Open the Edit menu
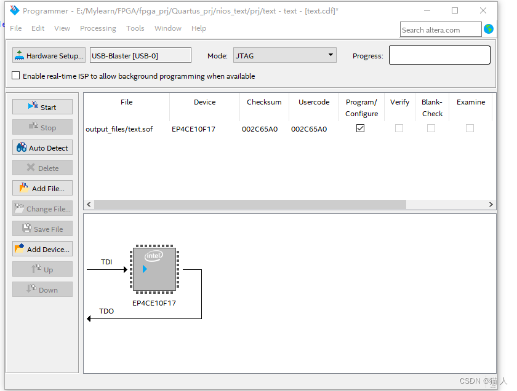 [38, 28]
